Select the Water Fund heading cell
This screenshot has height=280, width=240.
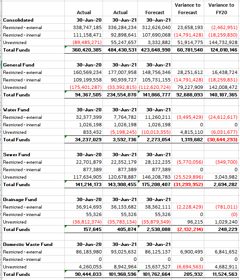(x=33, y=110)
